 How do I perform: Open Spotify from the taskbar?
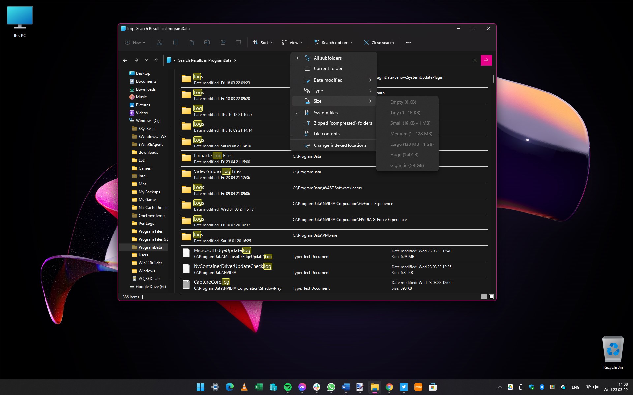point(288,387)
